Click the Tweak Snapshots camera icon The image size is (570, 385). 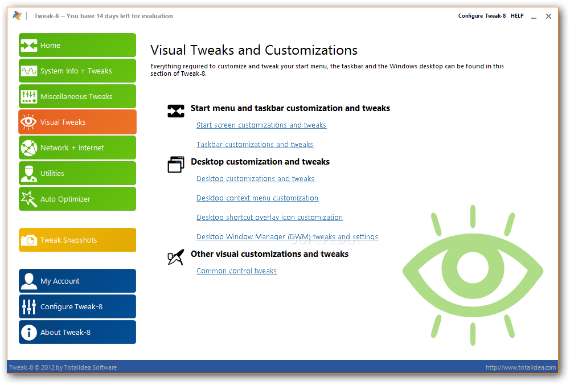[x=28, y=240]
